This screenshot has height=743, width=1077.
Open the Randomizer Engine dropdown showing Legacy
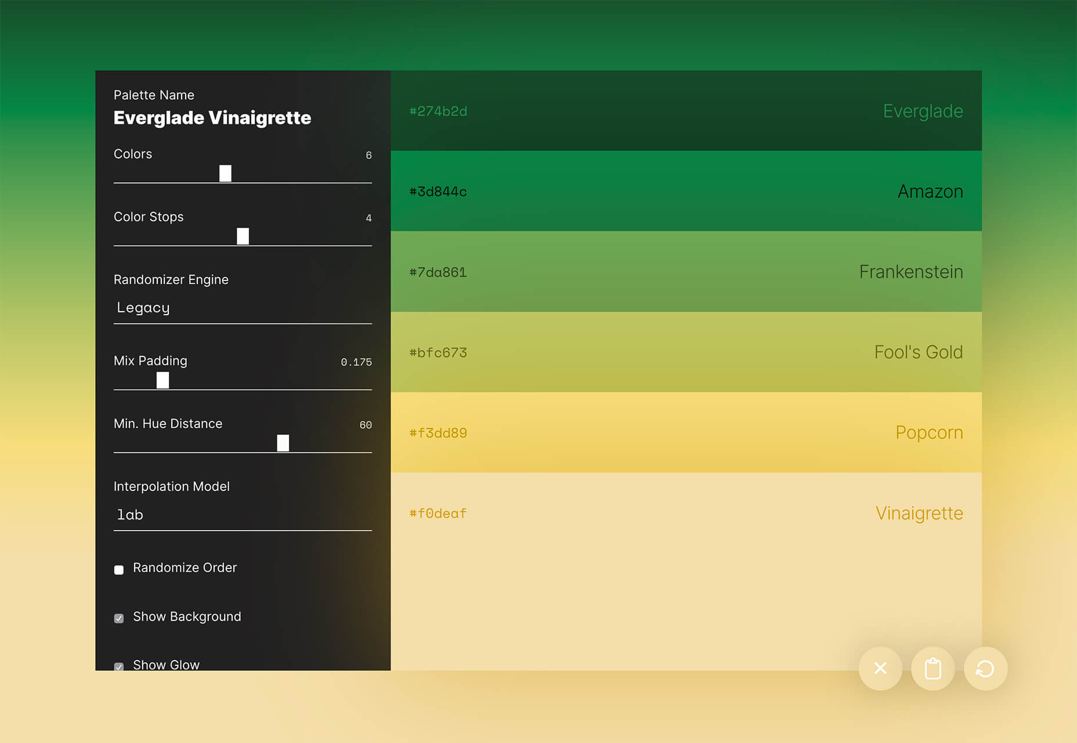(x=243, y=308)
